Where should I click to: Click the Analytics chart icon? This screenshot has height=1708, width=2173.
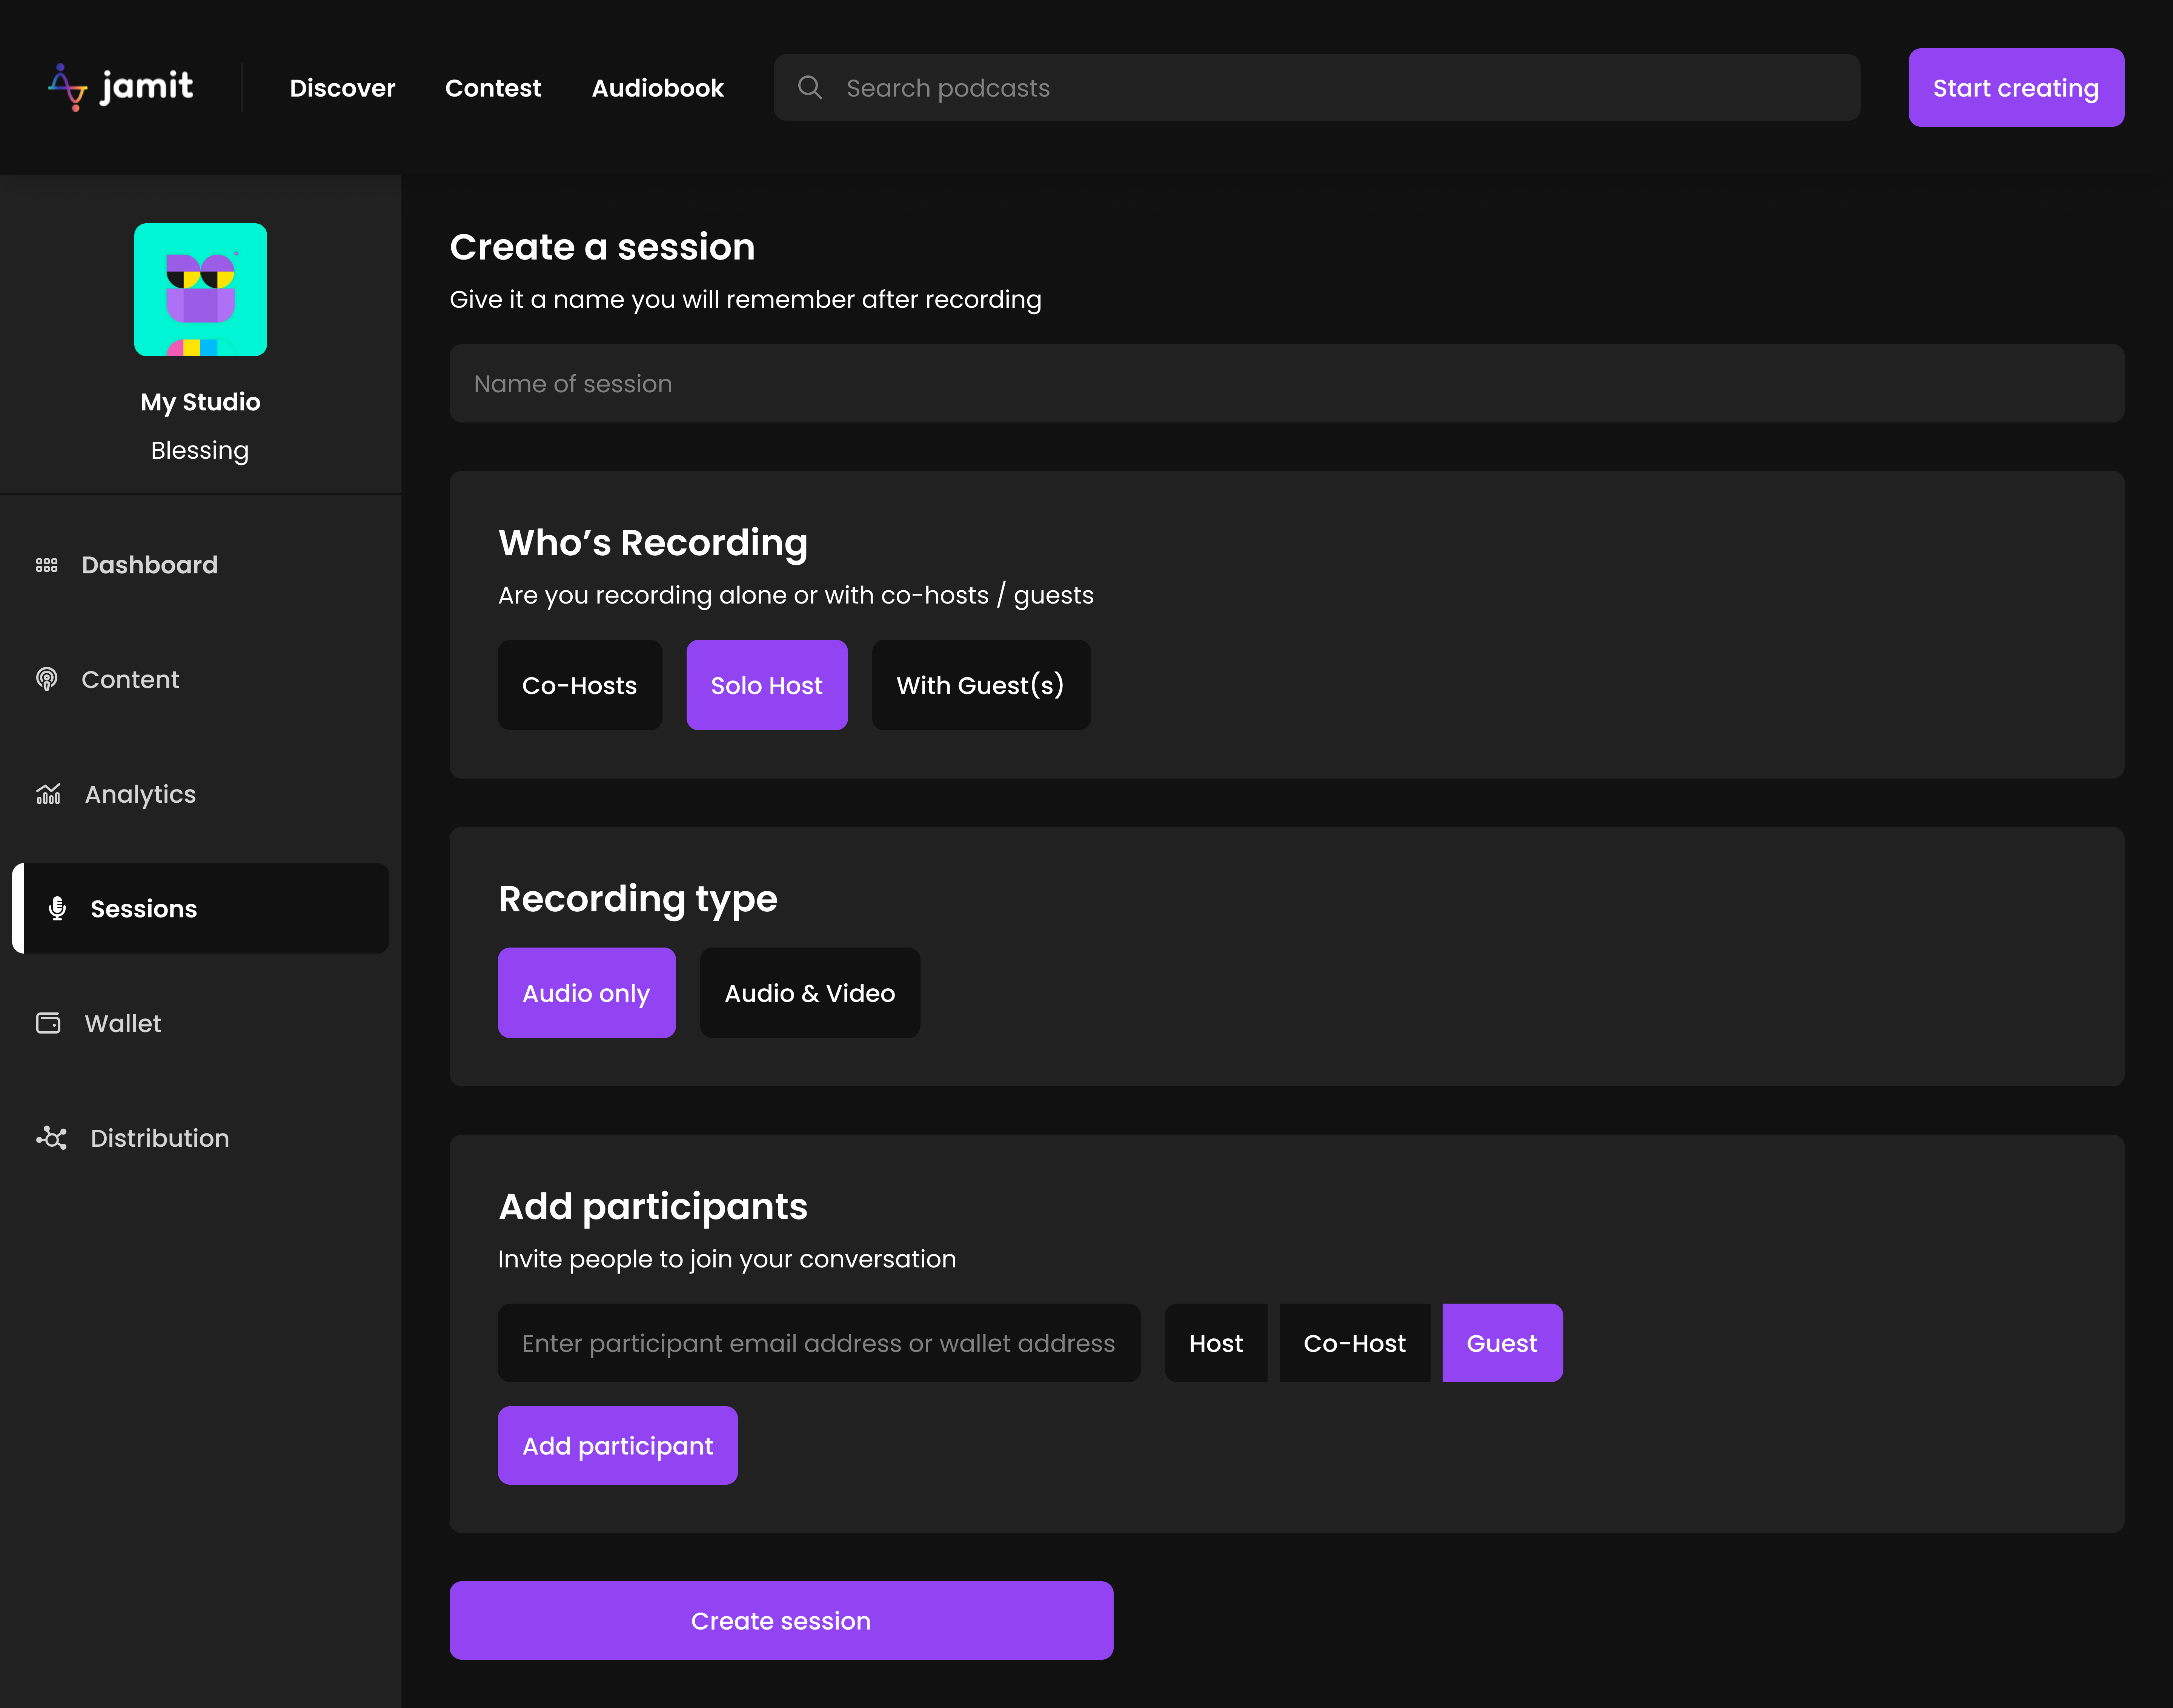(48, 794)
